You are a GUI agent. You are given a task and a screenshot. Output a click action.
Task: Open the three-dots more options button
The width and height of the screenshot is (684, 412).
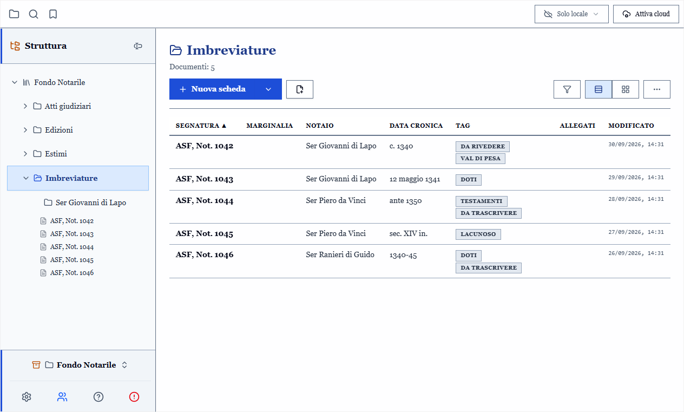[657, 89]
